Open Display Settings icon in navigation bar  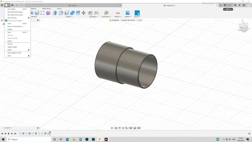click(x=131, y=128)
